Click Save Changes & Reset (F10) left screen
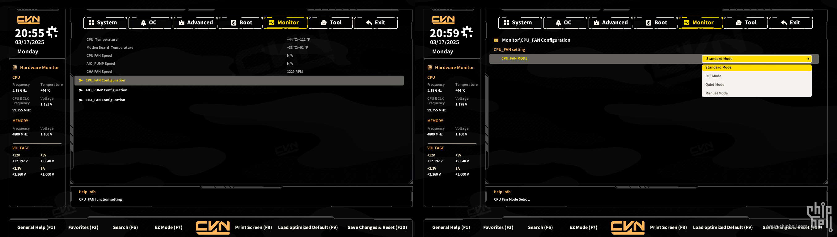Image resolution: width=837 pixels, height=237 pixels. 377,227
